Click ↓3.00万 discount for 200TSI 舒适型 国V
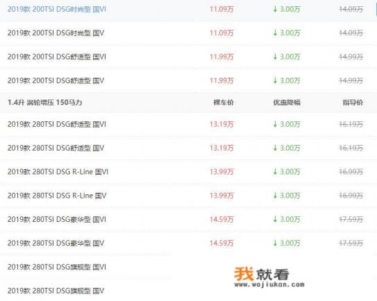This screenshot has width=377, height=301. point(287,80)
